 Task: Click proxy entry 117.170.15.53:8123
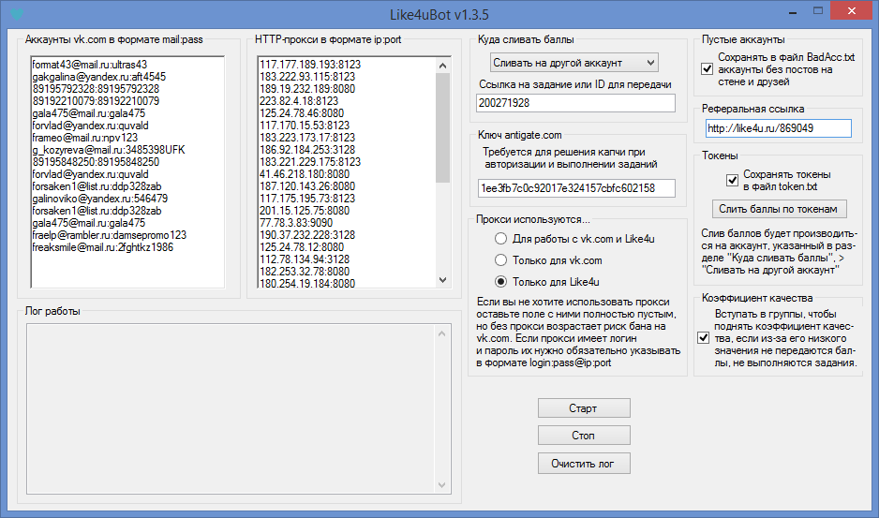(305, 126)
